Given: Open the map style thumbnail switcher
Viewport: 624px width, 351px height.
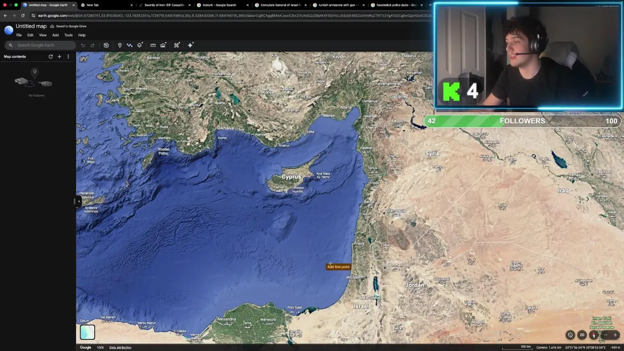Looking at the screenshot, I should (87, 332).
